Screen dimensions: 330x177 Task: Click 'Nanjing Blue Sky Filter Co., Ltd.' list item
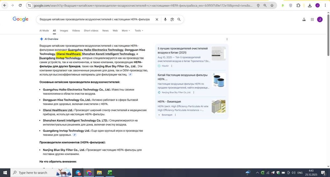(64, 150)
